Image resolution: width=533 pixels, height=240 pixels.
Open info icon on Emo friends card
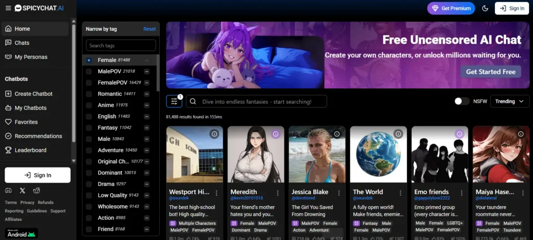(x=460, y=134)
